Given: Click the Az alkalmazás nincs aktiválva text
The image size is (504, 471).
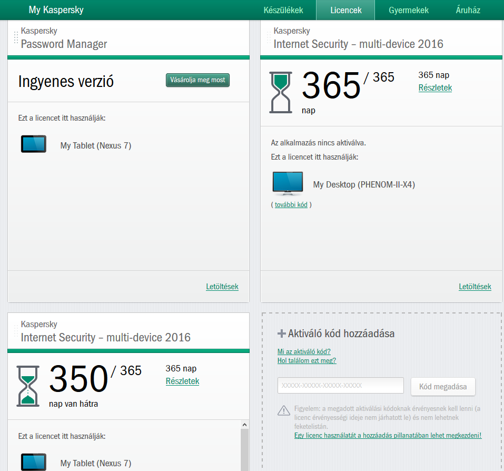Looking at the screenshot, I should click(318, 143).
